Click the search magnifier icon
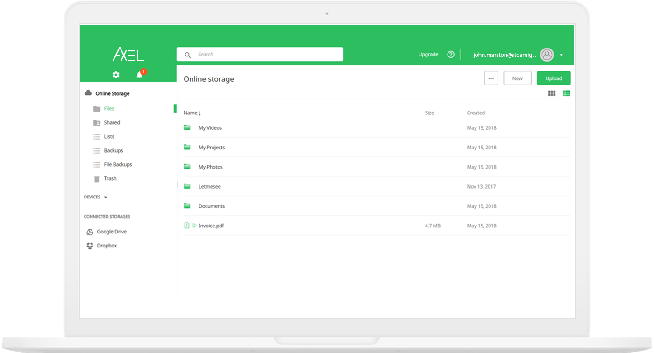 tap(188, 55)
